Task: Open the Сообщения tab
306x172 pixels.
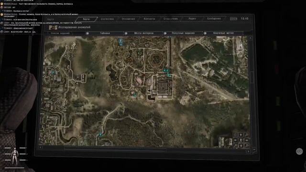Action: coord(214,19)
